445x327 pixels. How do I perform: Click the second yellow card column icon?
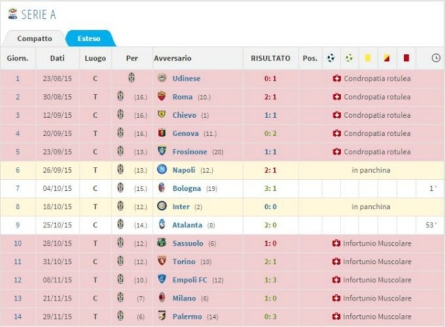pyautogui.click(x=386, y=58)
